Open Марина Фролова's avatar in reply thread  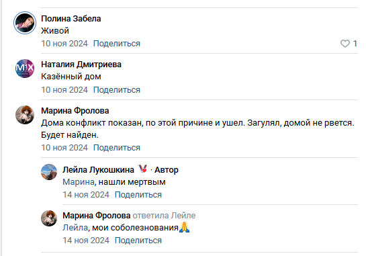point(49,218)
